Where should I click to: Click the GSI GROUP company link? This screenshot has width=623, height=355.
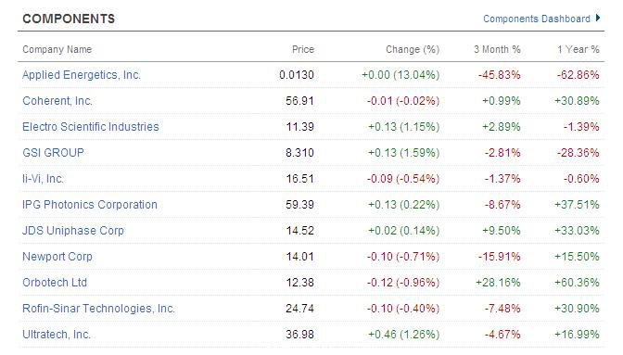pyautogui.click(x=53, y=153)
